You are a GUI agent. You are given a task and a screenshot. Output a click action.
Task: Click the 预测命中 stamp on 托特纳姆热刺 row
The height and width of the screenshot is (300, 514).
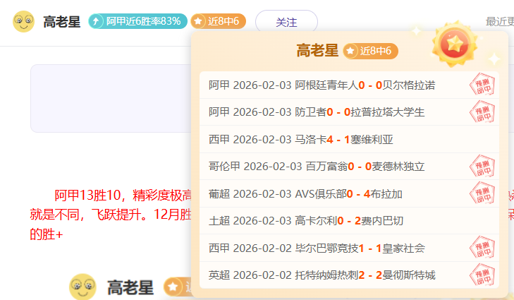(x=483, y=275)
